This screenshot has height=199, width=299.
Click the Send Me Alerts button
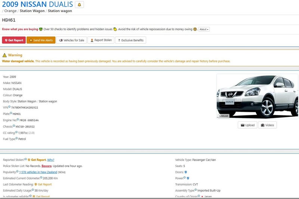(41, 40)
